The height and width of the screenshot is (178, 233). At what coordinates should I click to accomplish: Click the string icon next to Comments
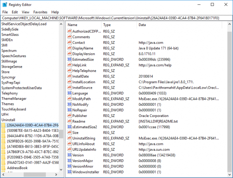(x=70, y=37)
